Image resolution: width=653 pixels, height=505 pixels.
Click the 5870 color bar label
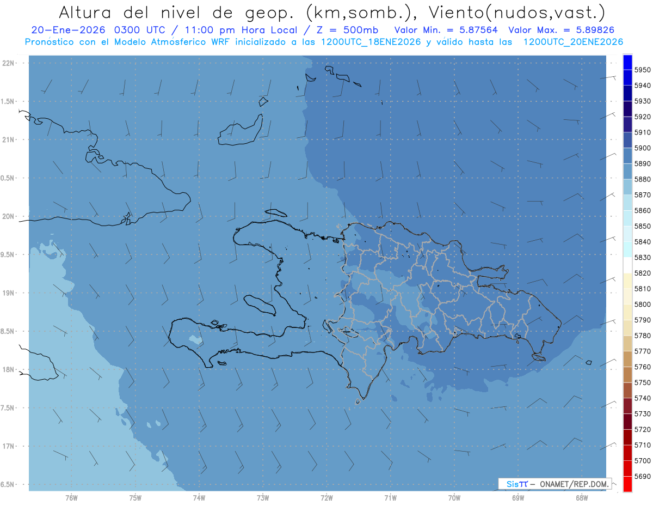tap(643, 195)
